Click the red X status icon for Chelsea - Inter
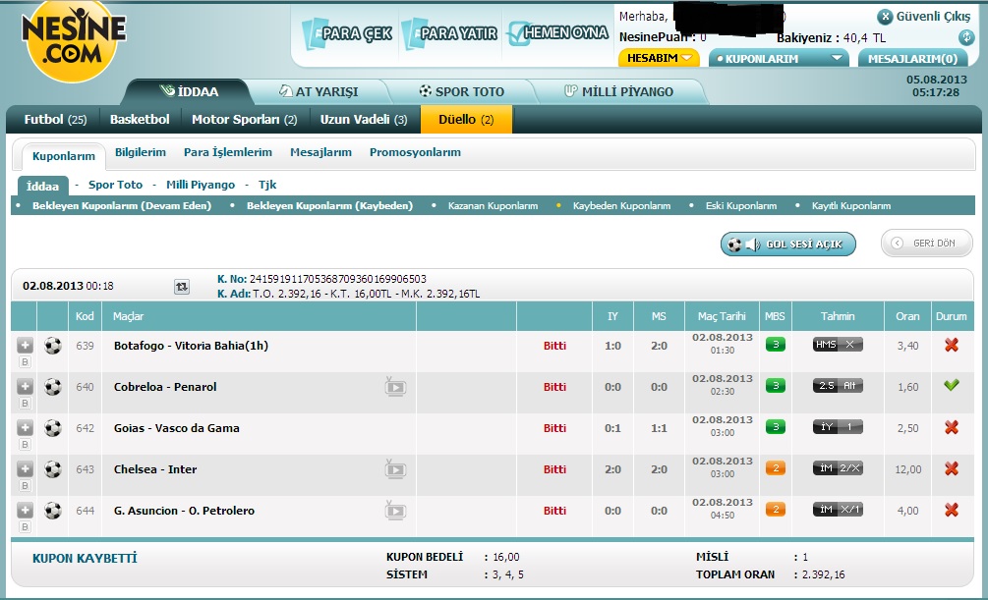The image size is (988, 600). tap(952, 468)
